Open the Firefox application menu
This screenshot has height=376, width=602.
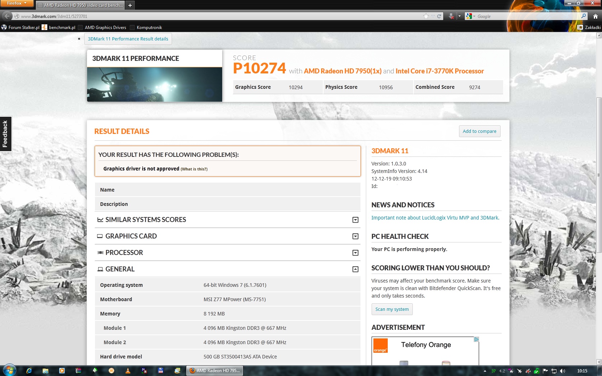16,3
